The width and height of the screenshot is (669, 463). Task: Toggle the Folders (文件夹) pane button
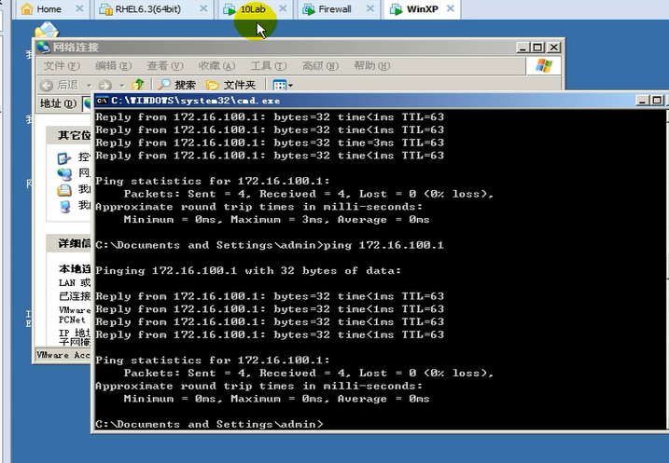[230, 85]
